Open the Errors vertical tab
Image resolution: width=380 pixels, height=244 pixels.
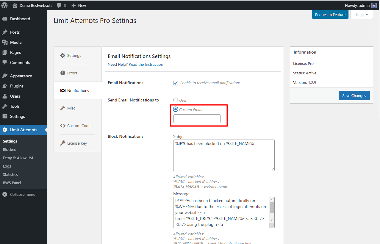point(78,73)
